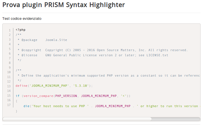The height and width of the screenshot is (125, 204).
Task: Click line number 5 in the gutter
Action: coord(10,49)
